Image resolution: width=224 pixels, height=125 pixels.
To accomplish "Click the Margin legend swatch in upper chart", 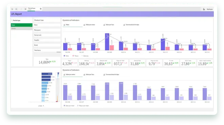I will click(x=73, y=56).
